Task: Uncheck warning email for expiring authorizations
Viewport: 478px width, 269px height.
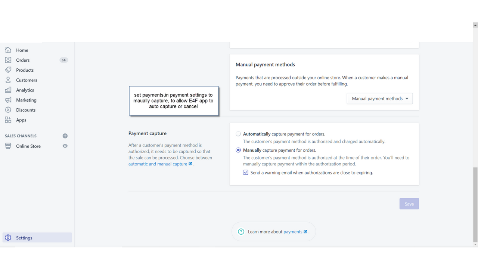Action: click(246, 172)
